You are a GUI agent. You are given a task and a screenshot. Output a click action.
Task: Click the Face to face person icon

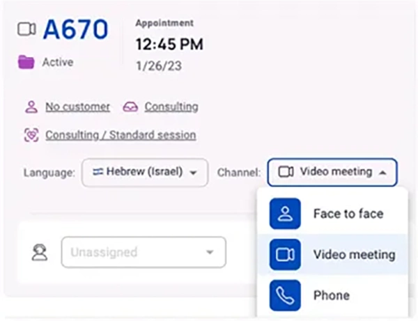tap(285, 214)
